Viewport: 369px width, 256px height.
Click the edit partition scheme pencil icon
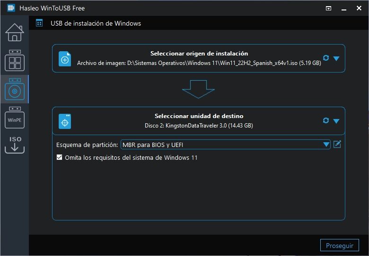coord(337,144)
